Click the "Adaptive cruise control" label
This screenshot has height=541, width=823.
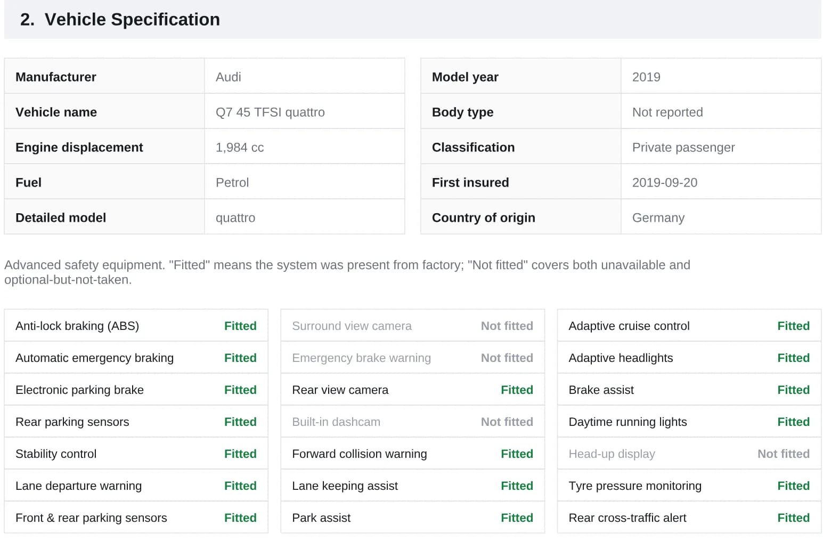click(629, 326)
